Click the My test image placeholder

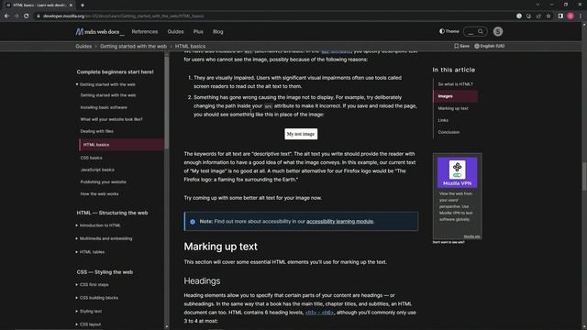point(301,134)
